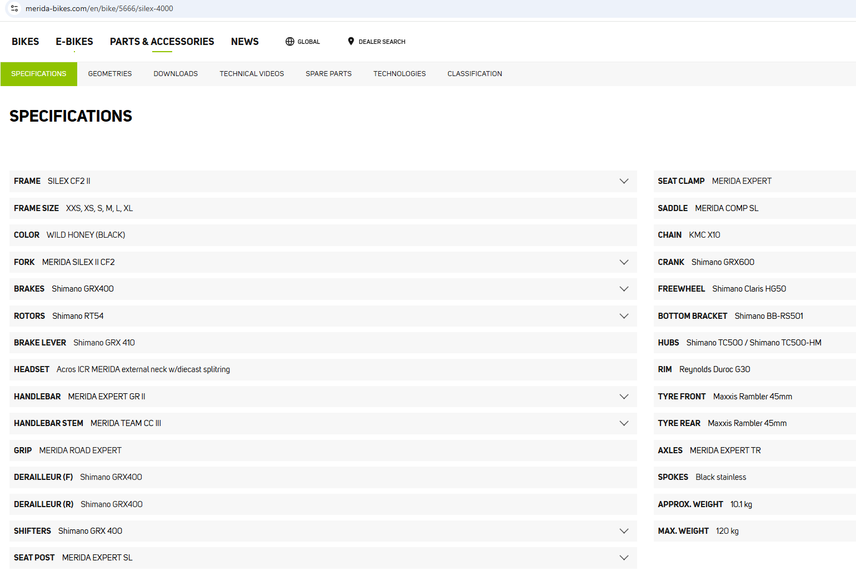Viewport: 856px width, 581px height.
Task: Click bottom bracket value 'Shimano BB-RS501'
Action: pyautogui.click(x=769, y=316)
